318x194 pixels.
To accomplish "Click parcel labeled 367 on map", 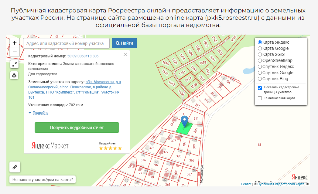I will pyautogui.click(x=189, y=174).
